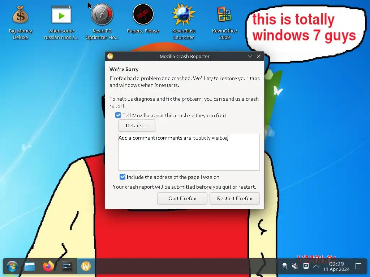Open the keyboard layout tray icon
The height and width of the screenshot is (277, 370).
[306, 267]
